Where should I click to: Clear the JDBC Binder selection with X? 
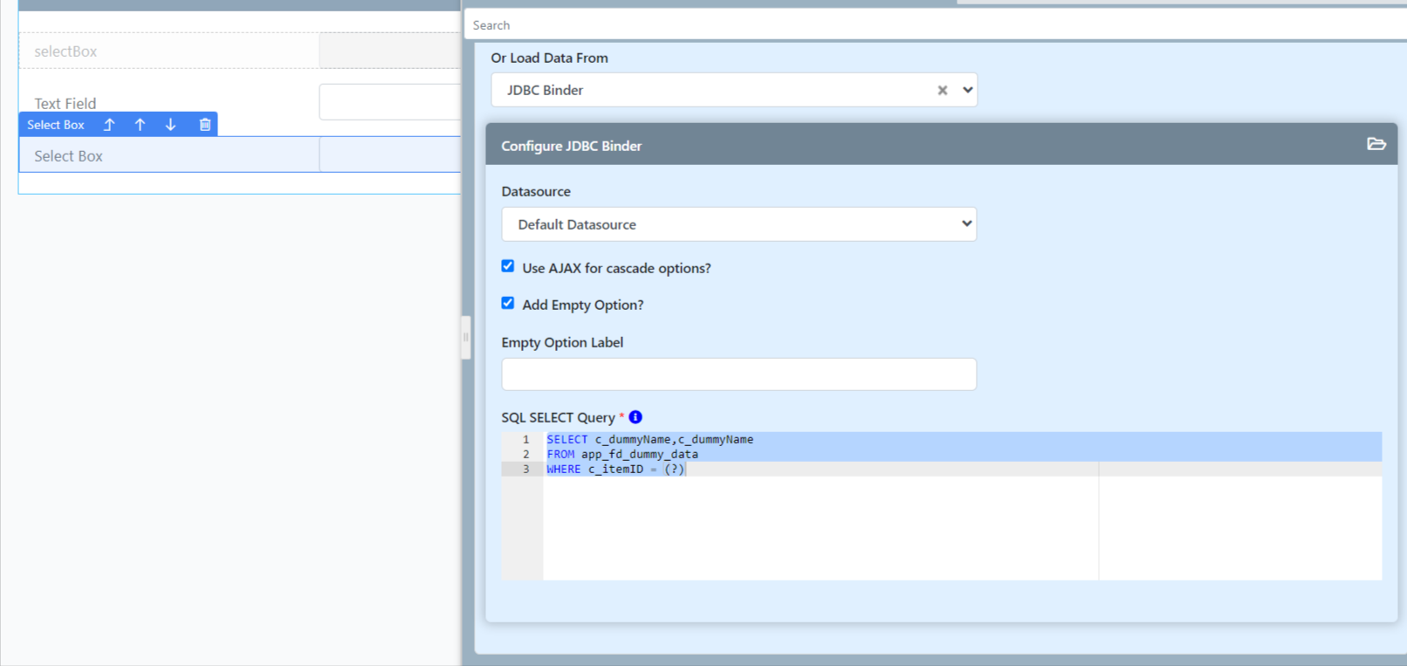click(x=943, y=90)
